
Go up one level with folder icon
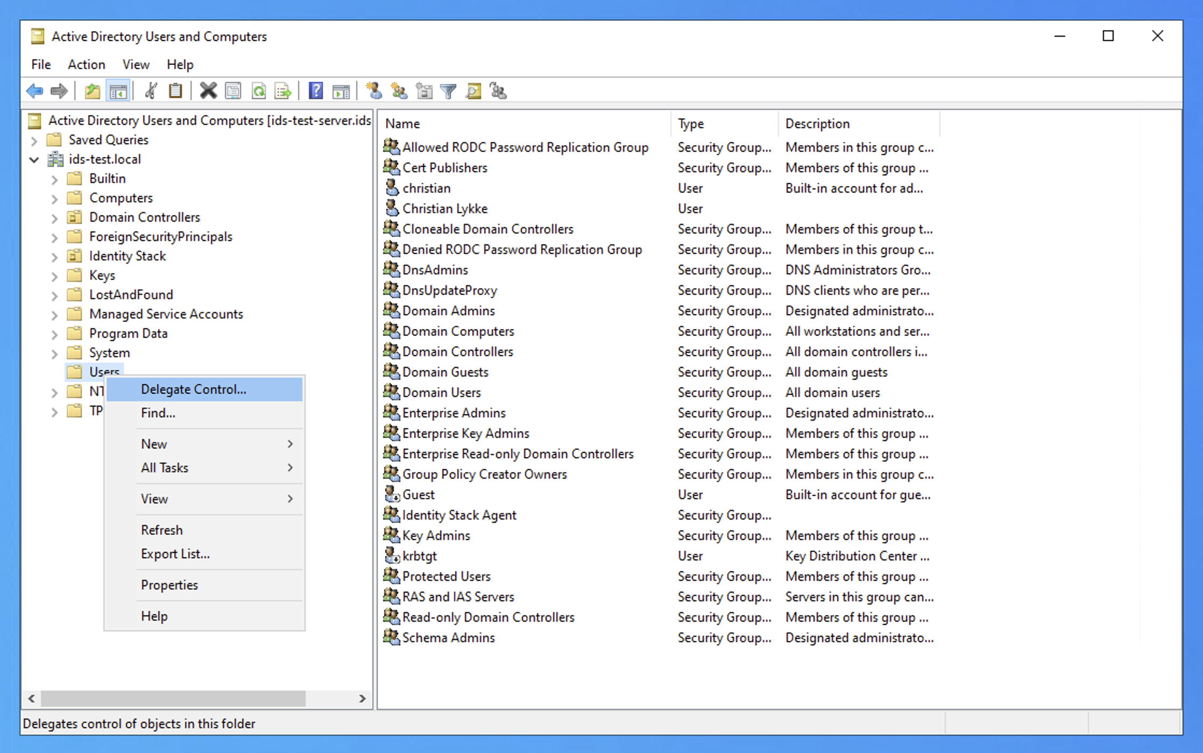point(93,91)
